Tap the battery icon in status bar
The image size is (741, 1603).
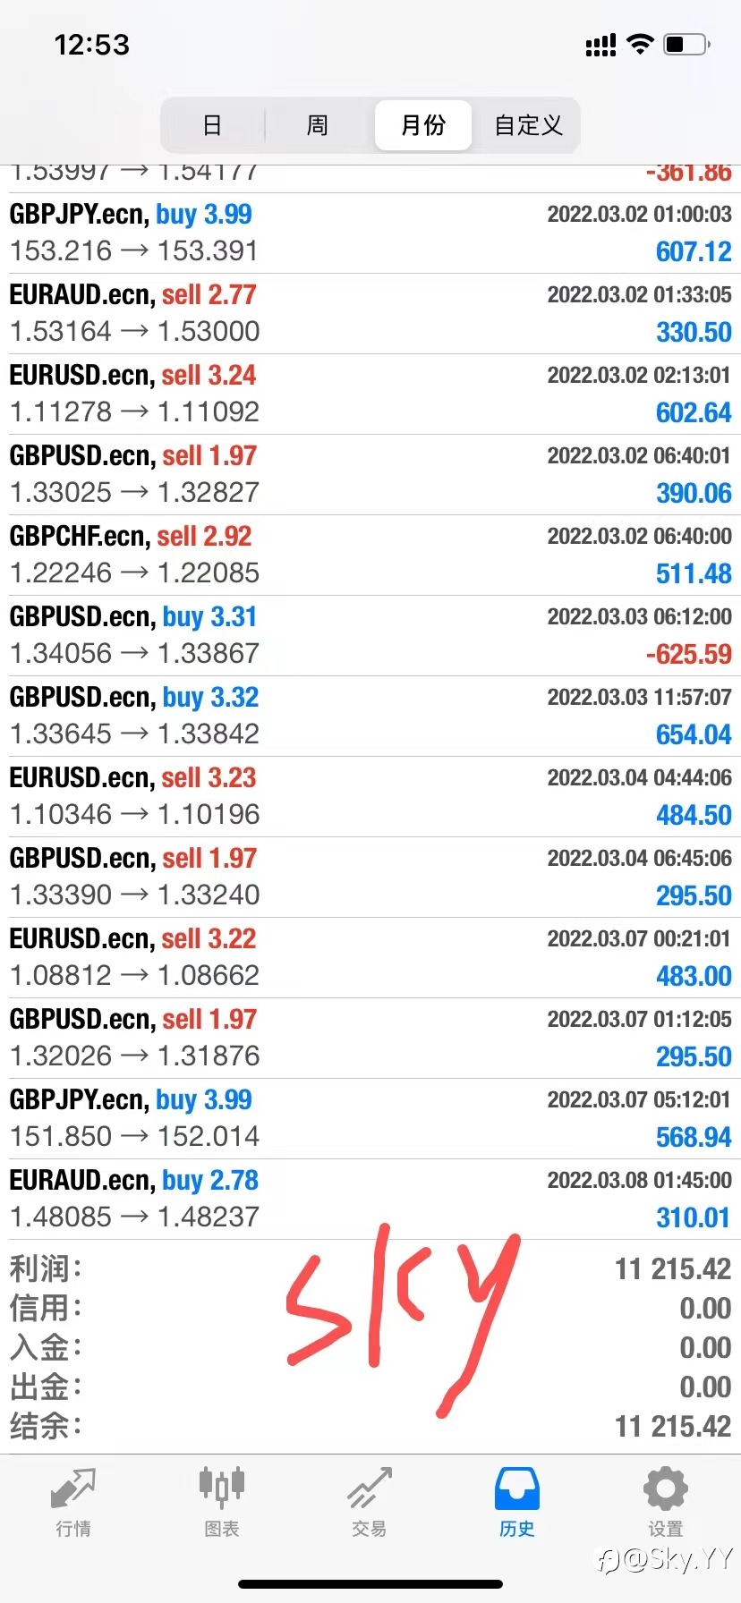(687, 44)
